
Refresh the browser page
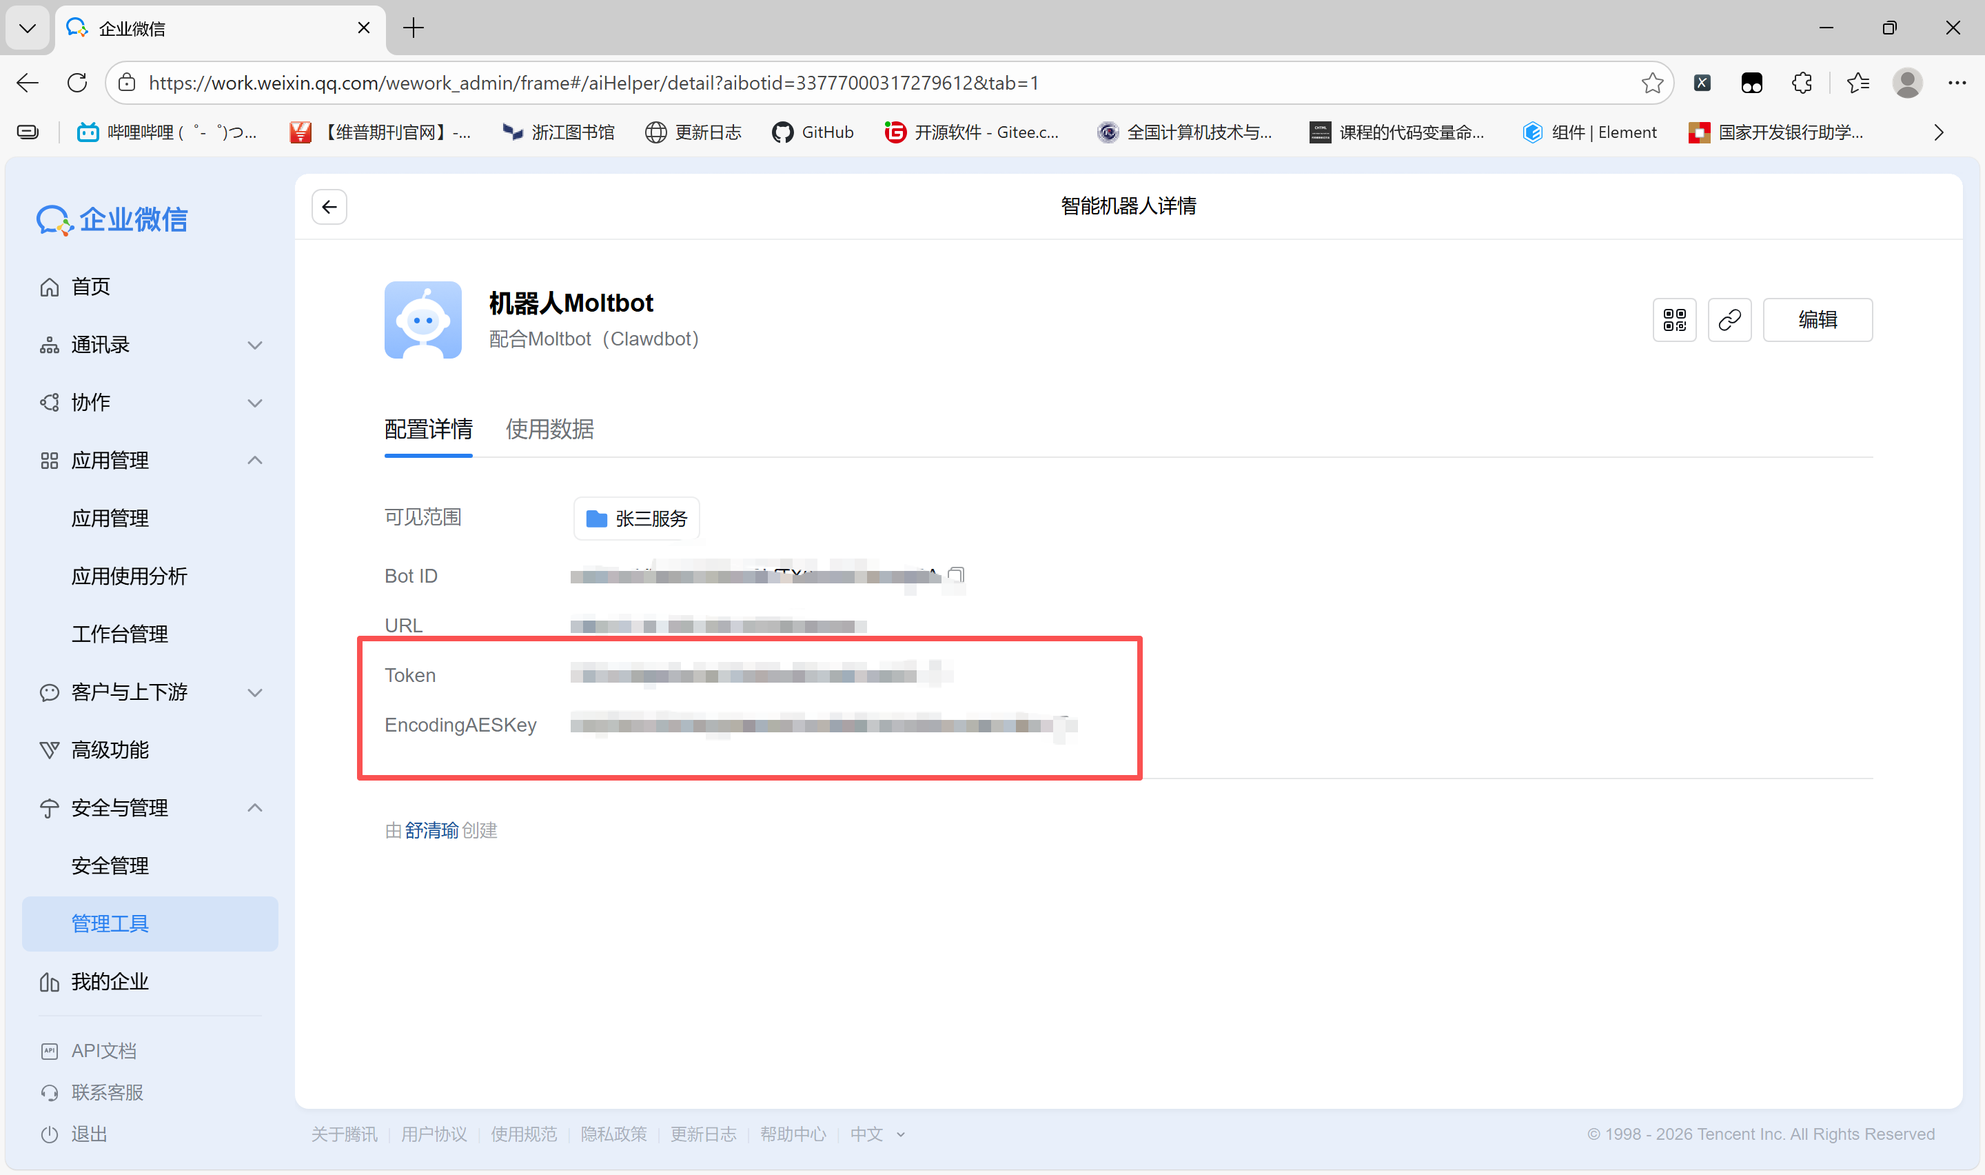[77, 82]
